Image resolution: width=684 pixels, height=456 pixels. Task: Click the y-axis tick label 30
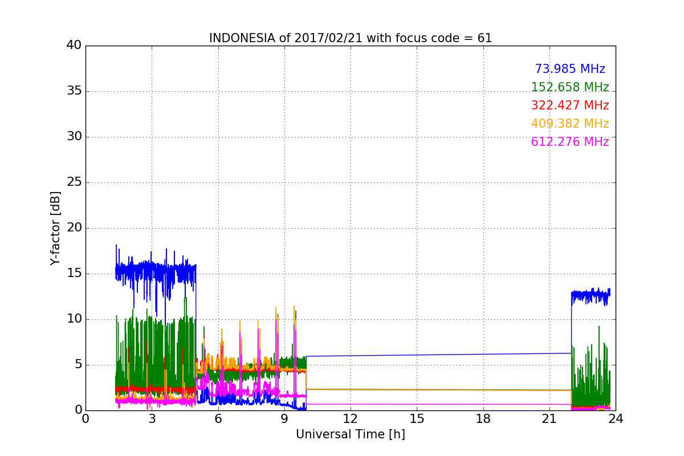pyautogui.click(x=74, y=137)
